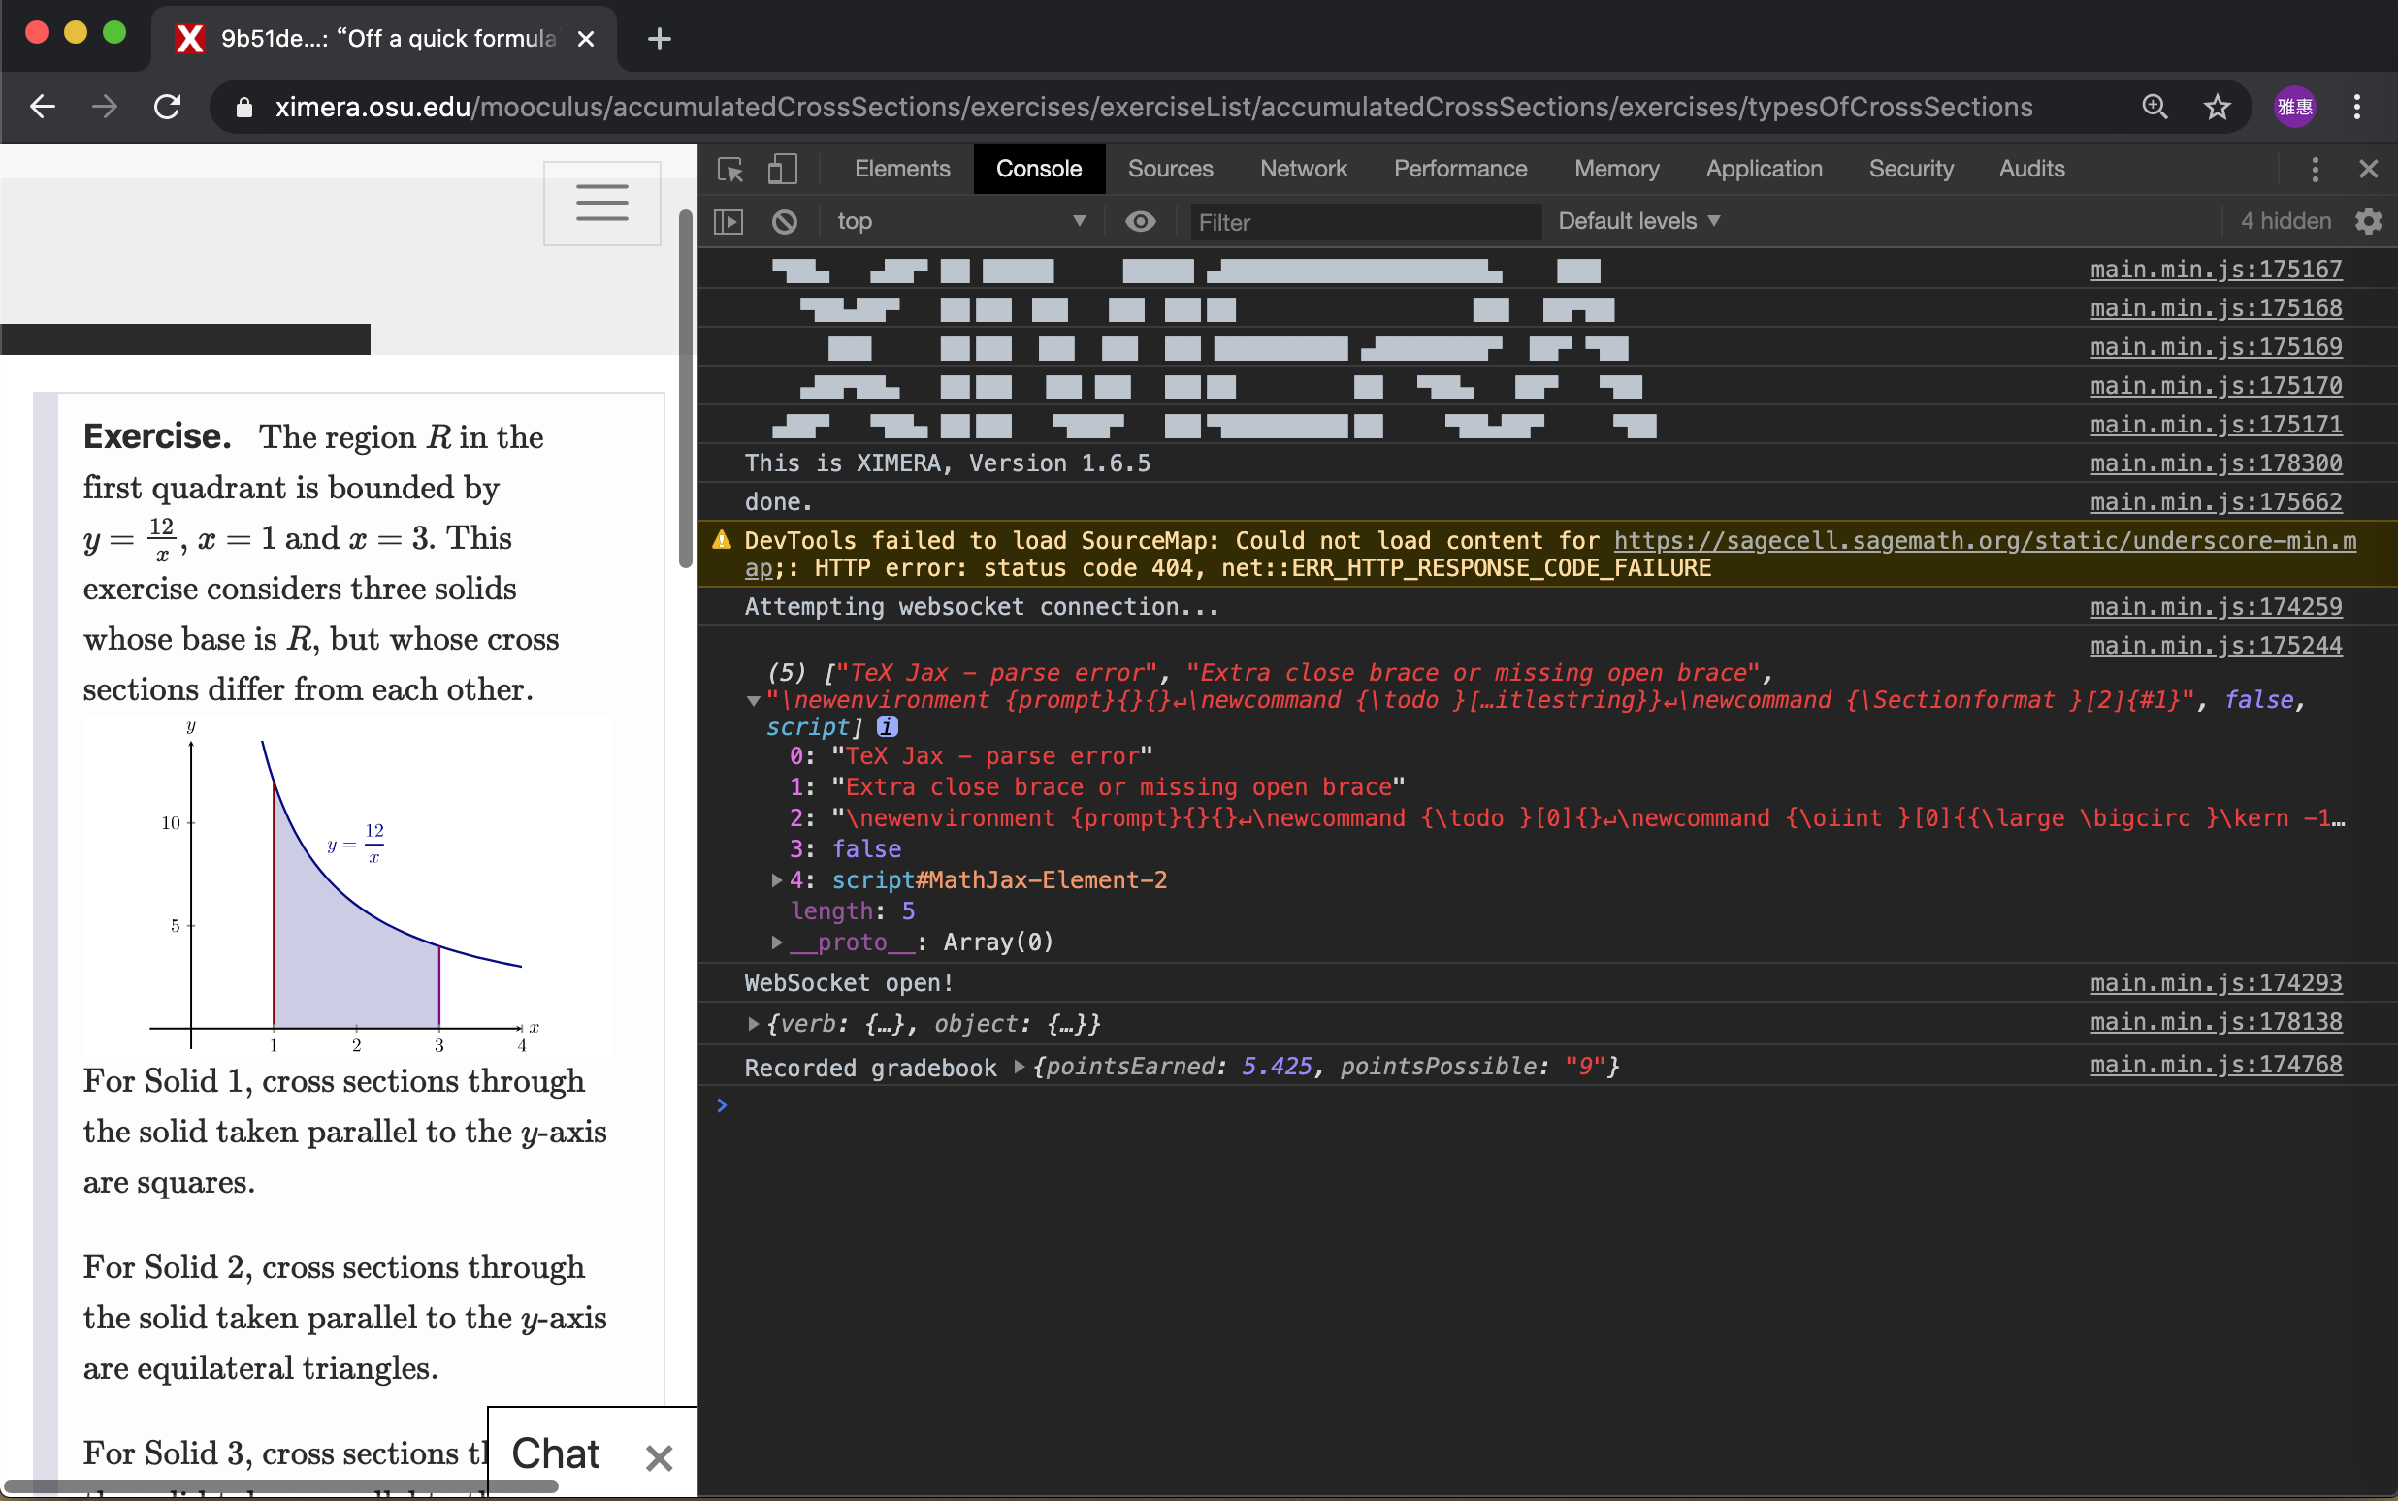Screen dimensions: 2398x1501
Task: Switch to the Network tab
Action: pyautogui.click(x=1303, y=169)
